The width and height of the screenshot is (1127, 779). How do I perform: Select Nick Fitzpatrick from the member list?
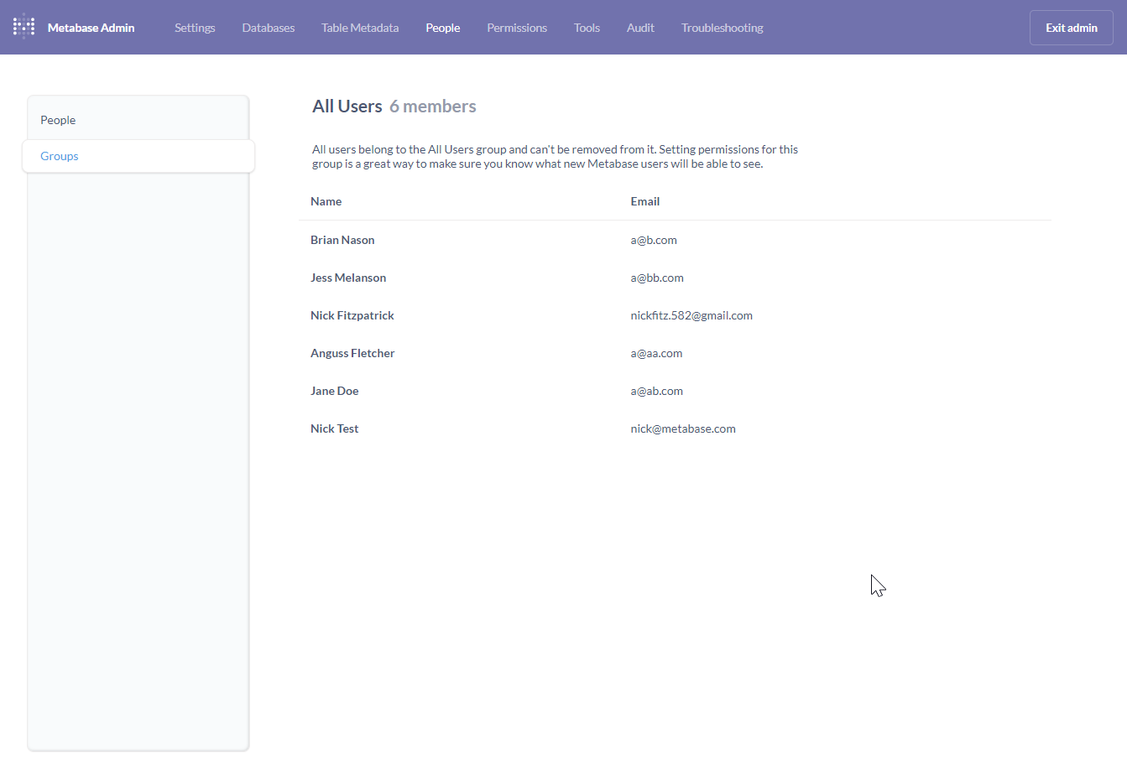[x=352, y=315]
